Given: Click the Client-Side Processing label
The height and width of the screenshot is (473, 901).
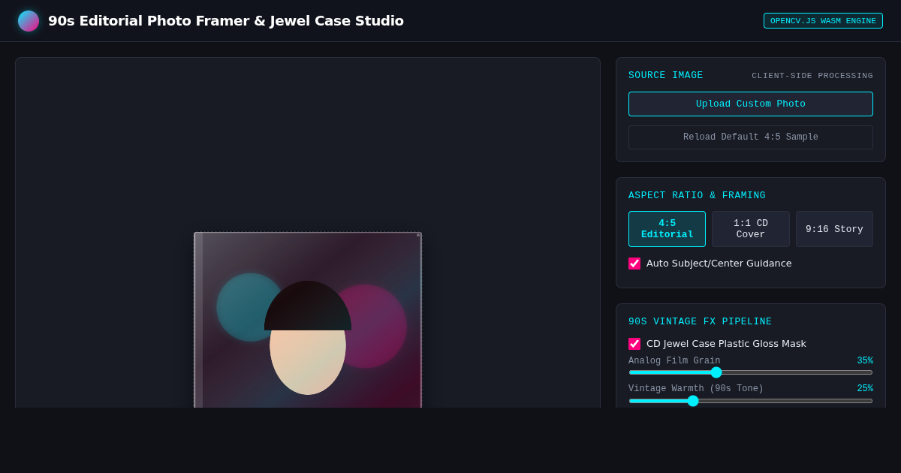Looking at the screenshot, I should pyautogui.click(x=812, y=76).
